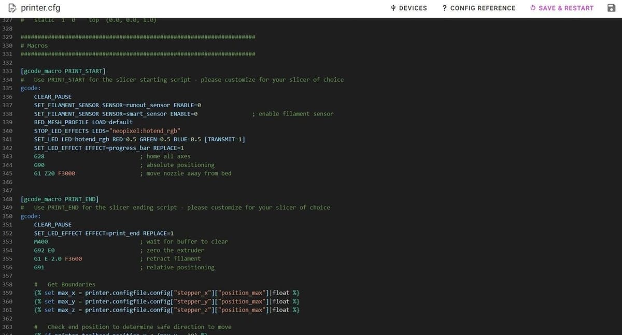Click line number 333 in gutter
Screen dimensions: 622x335
(x=7, y=71)
